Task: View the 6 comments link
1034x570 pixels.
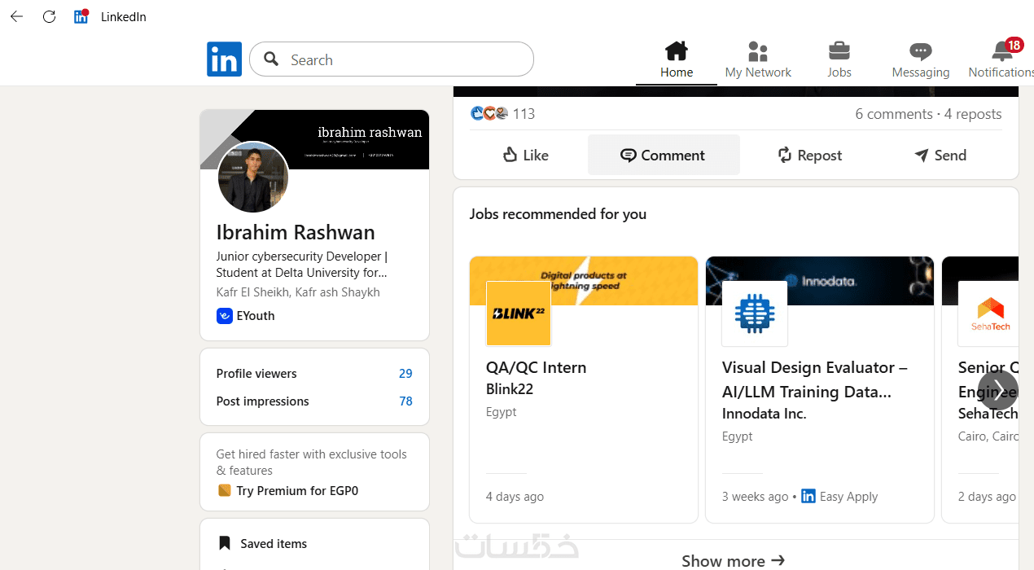Action: tap(893, 114)
